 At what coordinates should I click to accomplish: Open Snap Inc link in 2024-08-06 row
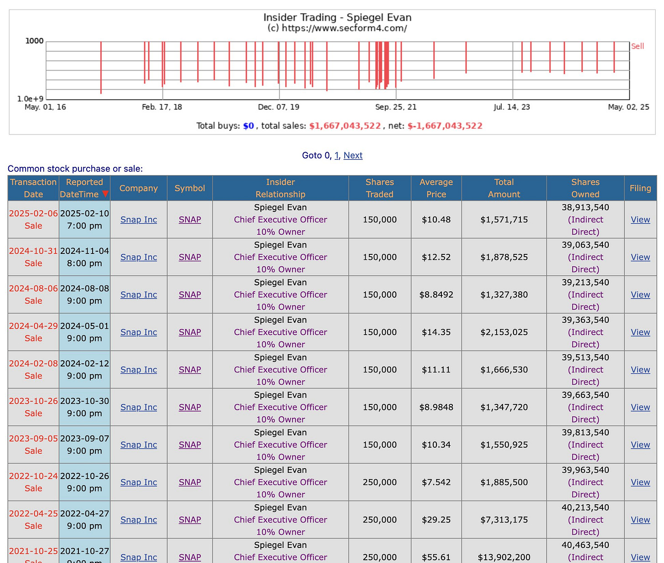pyautogui.click(x=139, y=294)
